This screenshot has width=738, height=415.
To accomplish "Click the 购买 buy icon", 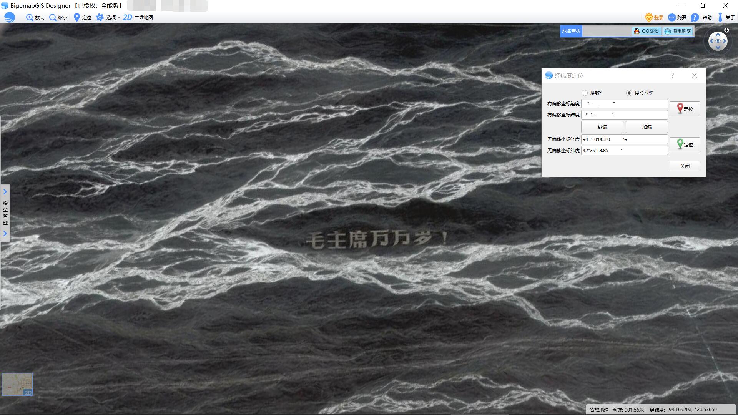I will (672, 17).
